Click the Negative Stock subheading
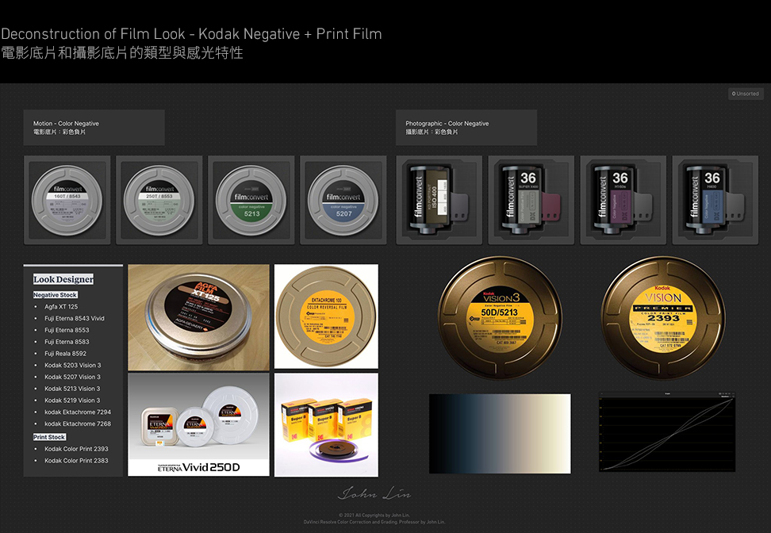 coord(55,295)
